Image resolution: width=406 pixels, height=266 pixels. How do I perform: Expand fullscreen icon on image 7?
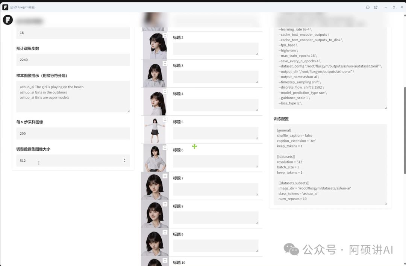click(x=165, y=176)
